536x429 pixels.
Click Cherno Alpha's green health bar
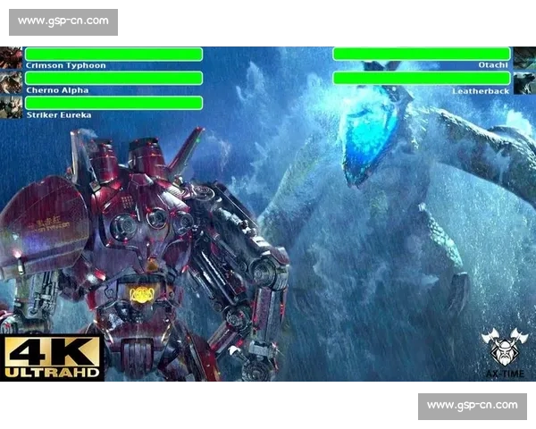coord(113,79)
